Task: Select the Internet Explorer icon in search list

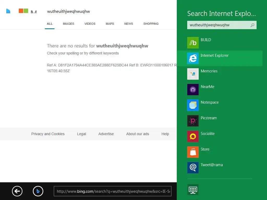Action: pyautogui.click(x=193, y=58)
